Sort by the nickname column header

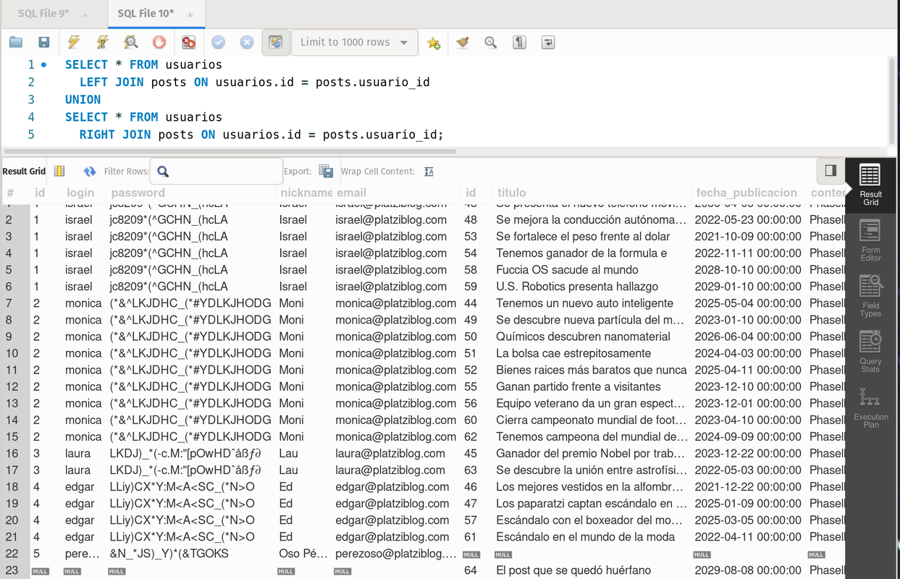306,193
